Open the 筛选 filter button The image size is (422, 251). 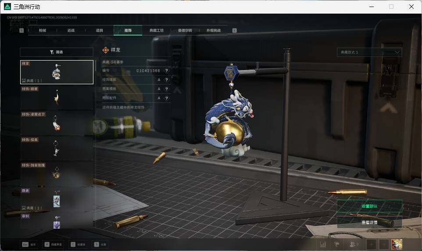(57, 52)
